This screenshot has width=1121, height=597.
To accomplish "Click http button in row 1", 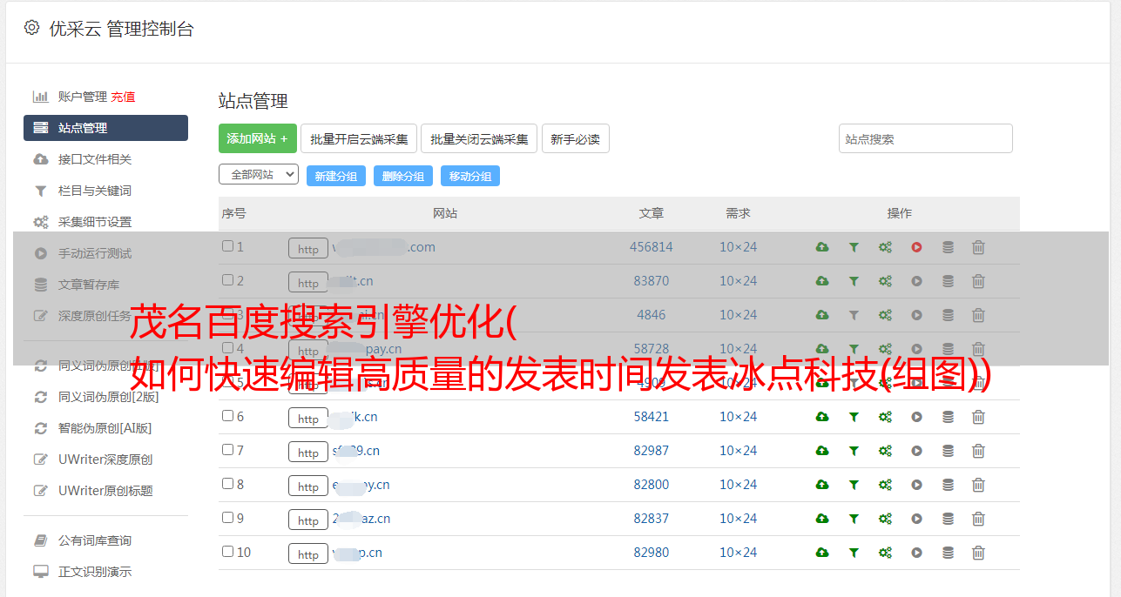I will tap(308, 248).
